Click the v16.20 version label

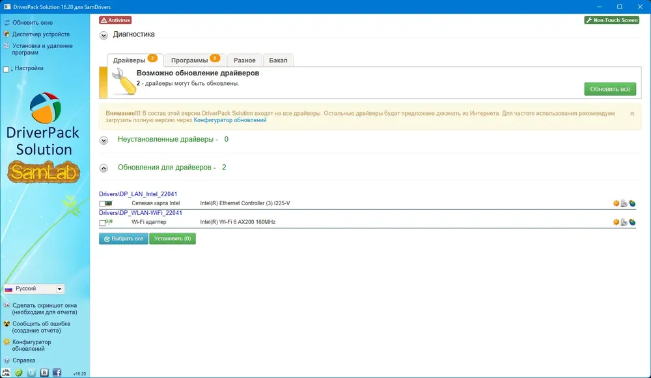[79, 373]
